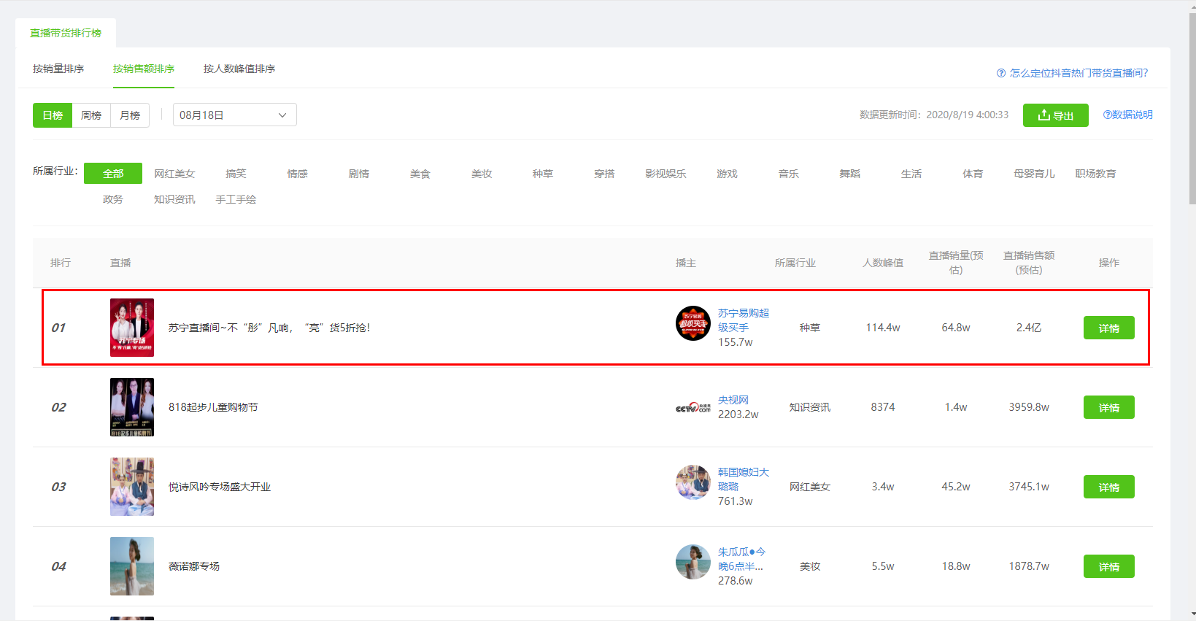The image size is (1196, 621).
Task: Open the 08月18日 date dropdown
Action: tap(235, 115)
